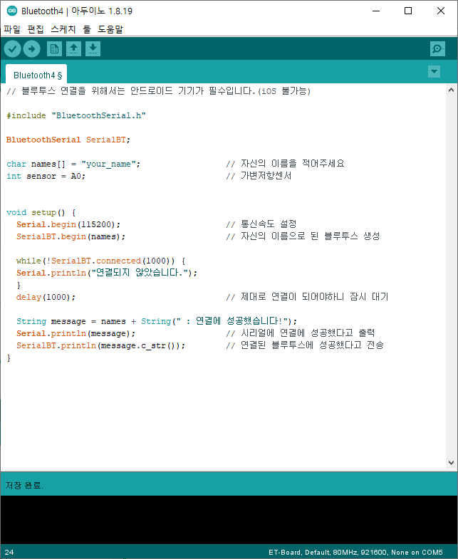The image size is (458, 559).
Task: Open the 툴 menu
Action: click(87, 29)
